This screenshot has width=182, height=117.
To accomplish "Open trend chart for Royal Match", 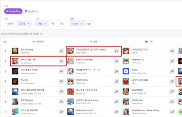I will pos(172,91).
